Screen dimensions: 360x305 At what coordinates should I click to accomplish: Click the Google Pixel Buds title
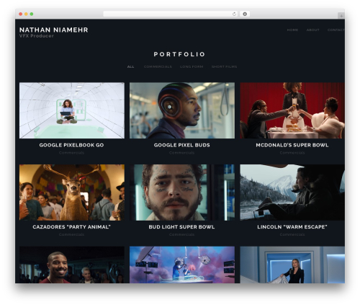pyautogui.click(x=182, y=145)
